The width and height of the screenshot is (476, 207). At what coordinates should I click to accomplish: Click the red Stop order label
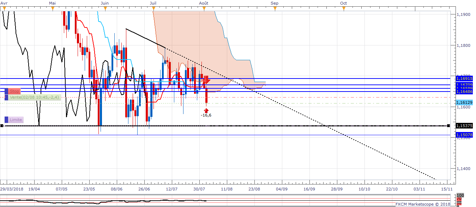point(14,92)
